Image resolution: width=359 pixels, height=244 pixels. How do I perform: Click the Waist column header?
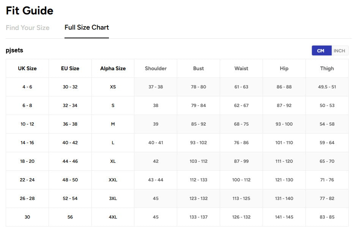(x=241, y=69)
